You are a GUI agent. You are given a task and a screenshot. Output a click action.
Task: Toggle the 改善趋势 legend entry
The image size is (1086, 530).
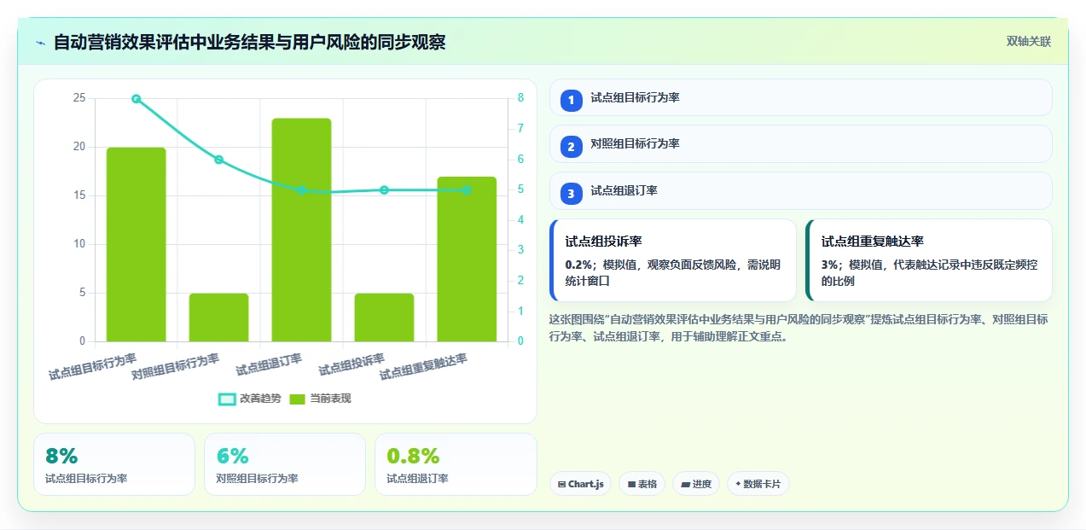coord(250,399)
